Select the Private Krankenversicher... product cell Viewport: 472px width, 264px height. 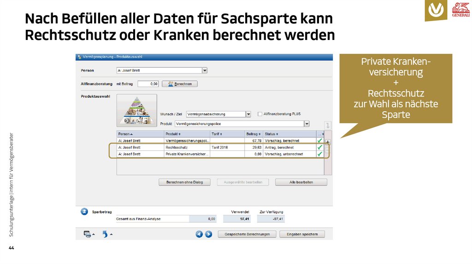187,154
